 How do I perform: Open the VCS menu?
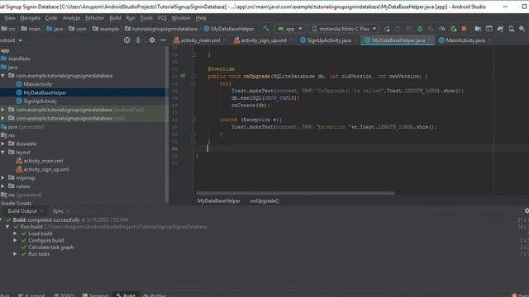162,18
